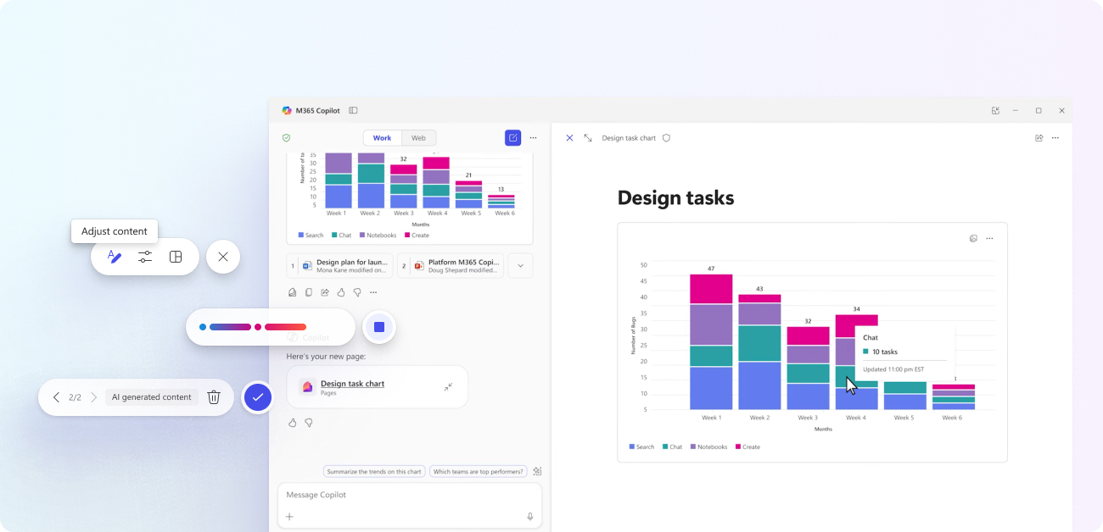Click the Design tasks heading
The width and height of the screenshot is (1103, 532).
click(675, 198)
